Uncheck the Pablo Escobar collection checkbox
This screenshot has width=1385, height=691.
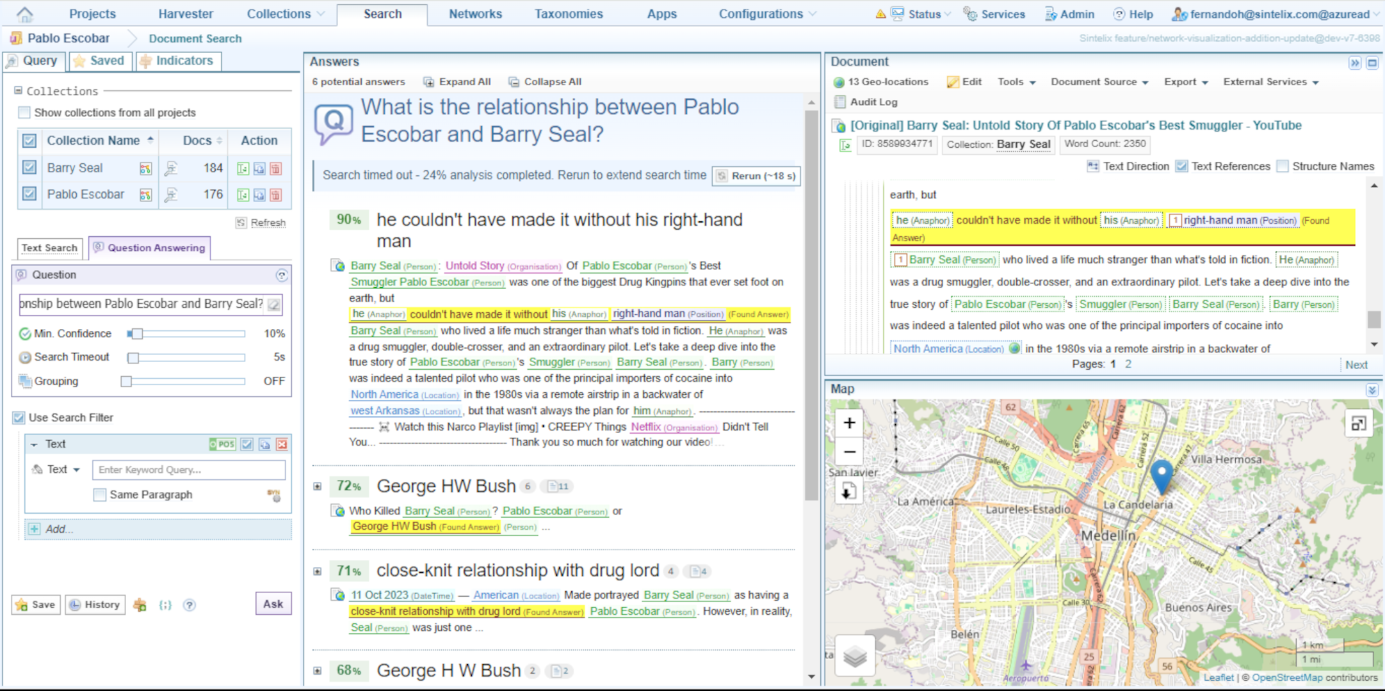[x=29, y=195]
